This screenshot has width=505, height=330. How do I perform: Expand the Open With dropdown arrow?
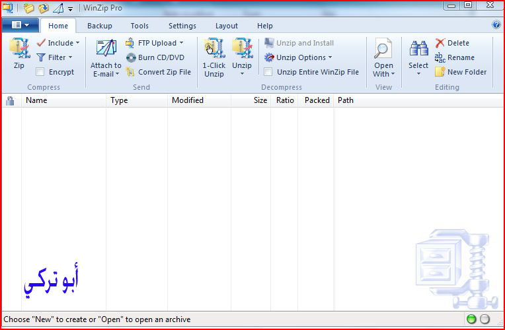click(393, 74)
